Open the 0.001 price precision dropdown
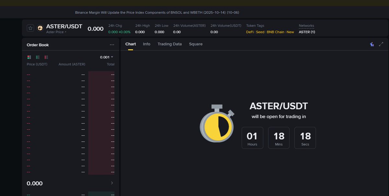The height and width of the screenshot is (196, 389). pyautogui.click(x=107, y=57)
